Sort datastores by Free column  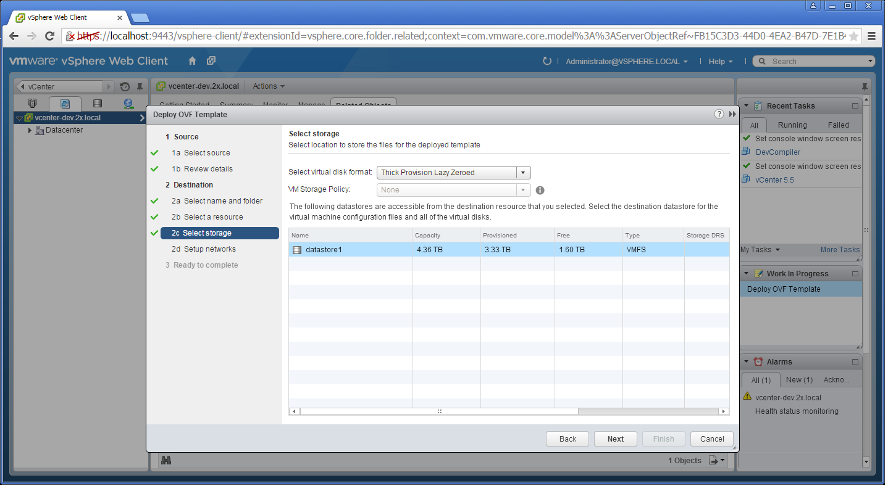pyautogui.click(x=589, y=236)
